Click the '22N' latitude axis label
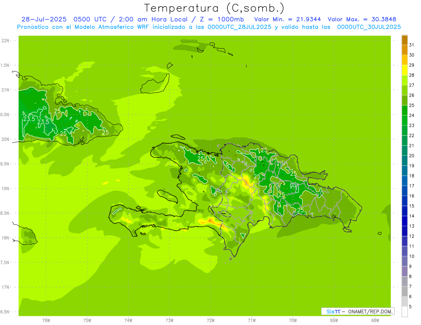Screen dimensions: 421x325 pos(6,41)
